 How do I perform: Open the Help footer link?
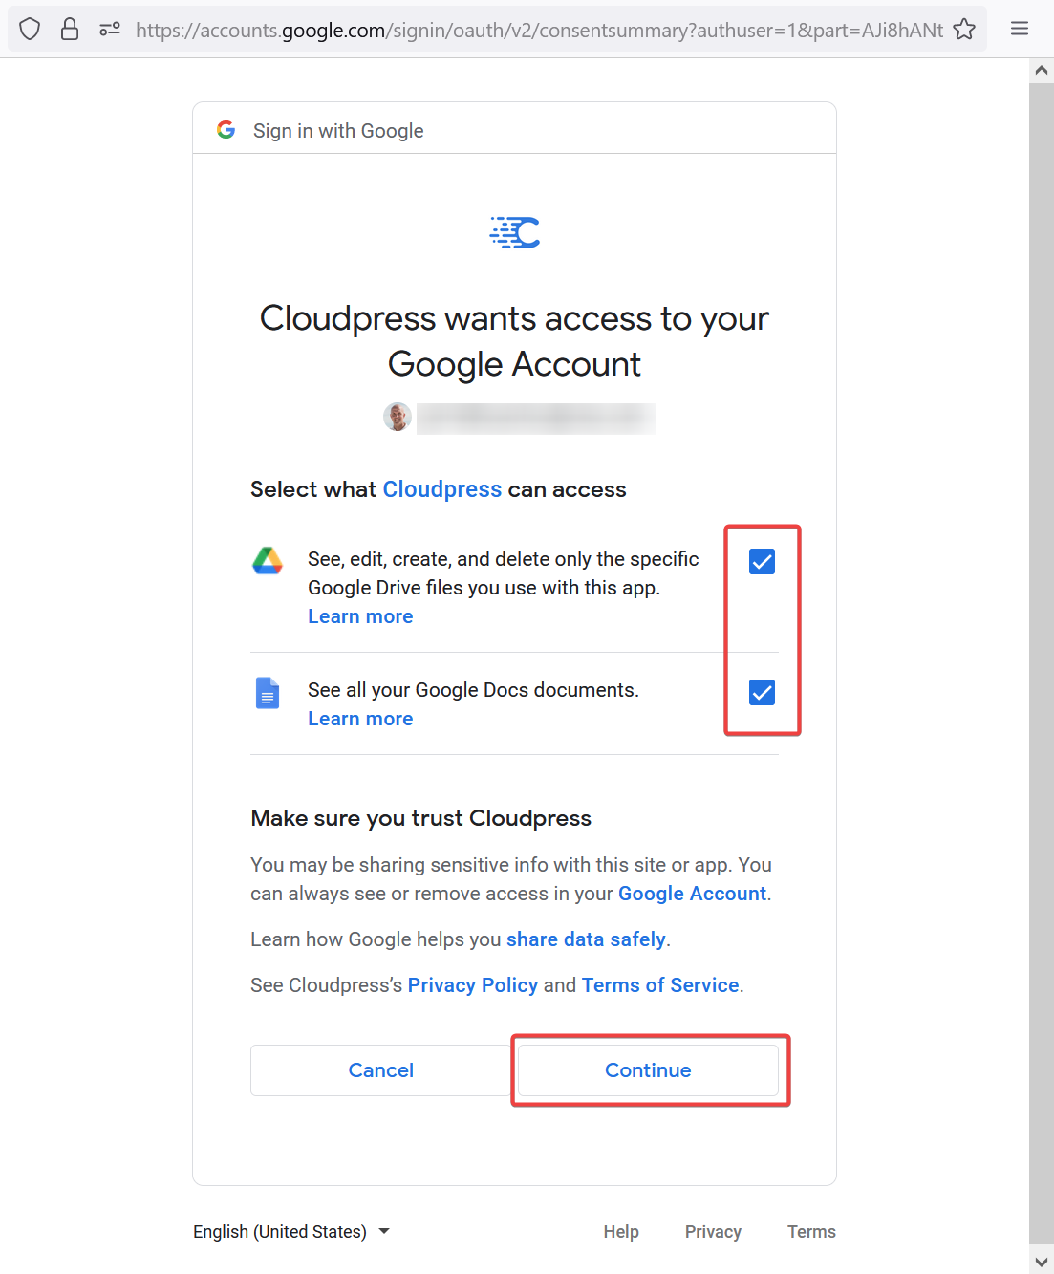tap(621, 1232)
